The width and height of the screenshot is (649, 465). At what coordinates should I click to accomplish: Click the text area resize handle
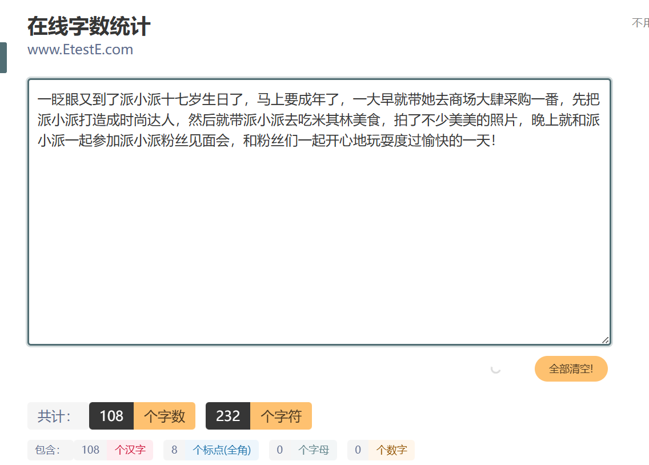605,340
